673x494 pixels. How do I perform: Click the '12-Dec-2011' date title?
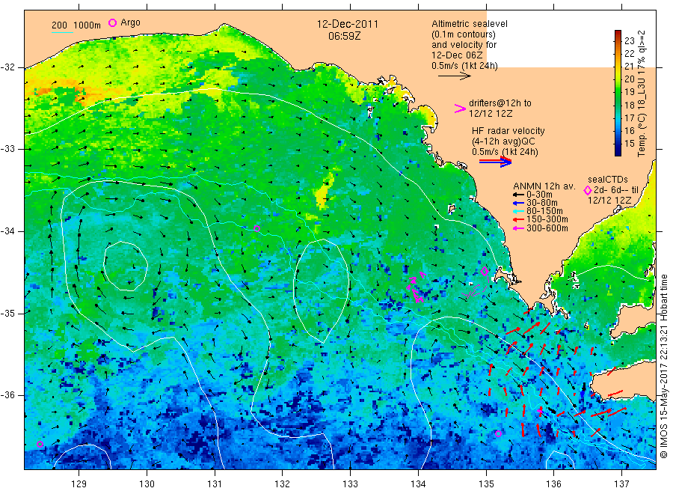coord(348,24)
